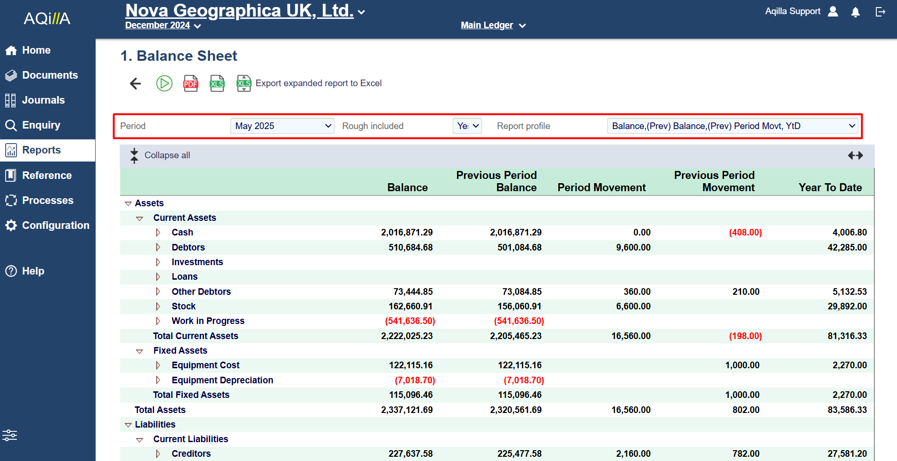Click the logout icon
The height and width of the screenshot is (461, 897).
click(880, 12)
